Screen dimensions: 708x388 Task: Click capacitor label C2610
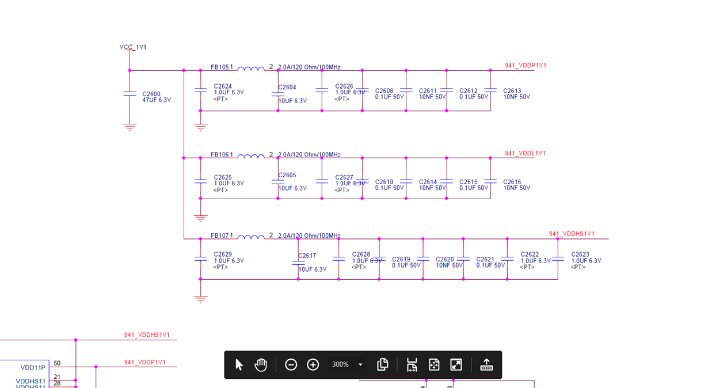pos(384,182)
